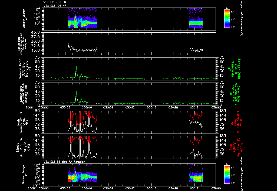The height and width of the screenshot is (191, 277).
Task: Click the top spectrogram El color bar
Action: [227, 19]
